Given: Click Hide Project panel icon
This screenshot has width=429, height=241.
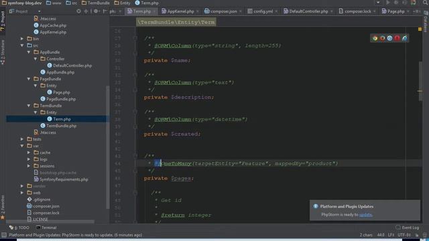Looking at the screenshot, I should [105, 11].
